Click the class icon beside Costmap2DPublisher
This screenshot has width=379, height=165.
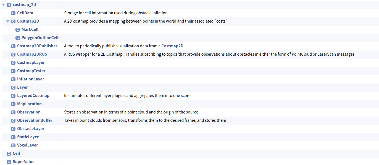click(x=13, y=46)
